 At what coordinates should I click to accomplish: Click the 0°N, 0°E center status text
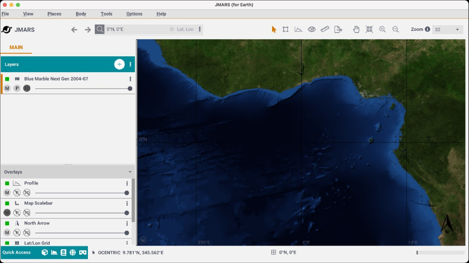tap(288, 252)
